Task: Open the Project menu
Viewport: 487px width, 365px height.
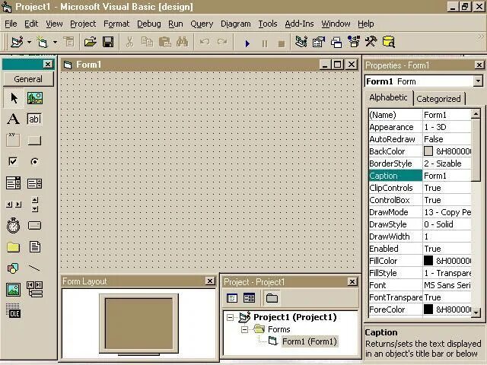Action: tap(83, 24)
